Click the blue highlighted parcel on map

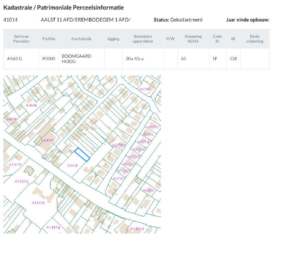point(82,154)
